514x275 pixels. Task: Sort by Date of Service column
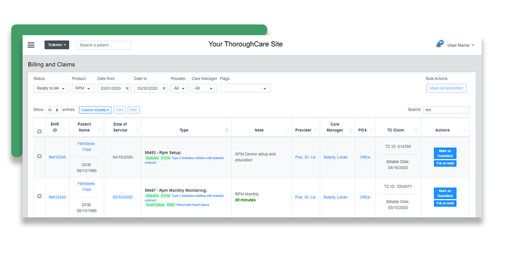[x=137, y=130]
